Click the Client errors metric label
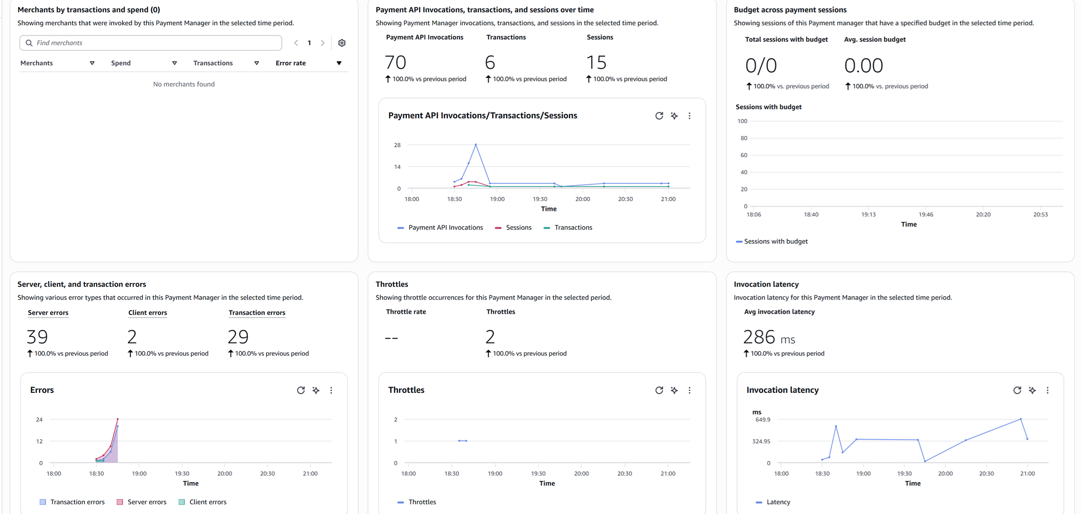 pos(147,313)
